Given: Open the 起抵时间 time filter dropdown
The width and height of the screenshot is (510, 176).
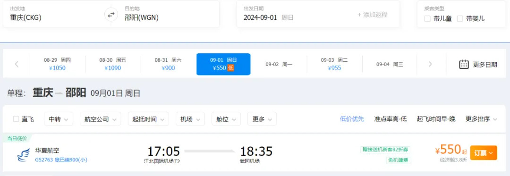Looking at the screenshot, I should pos(148,119).
